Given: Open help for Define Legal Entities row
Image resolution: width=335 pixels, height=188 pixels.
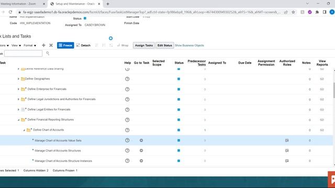Looking at the screenshot, I should click(x=127, y=110).
